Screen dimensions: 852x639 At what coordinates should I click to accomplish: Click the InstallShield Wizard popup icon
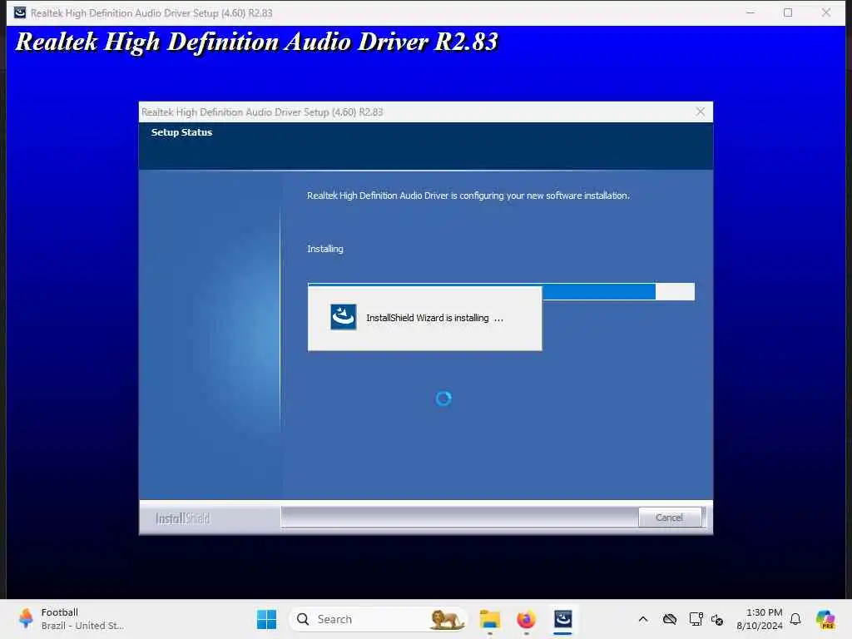(344, 317)
